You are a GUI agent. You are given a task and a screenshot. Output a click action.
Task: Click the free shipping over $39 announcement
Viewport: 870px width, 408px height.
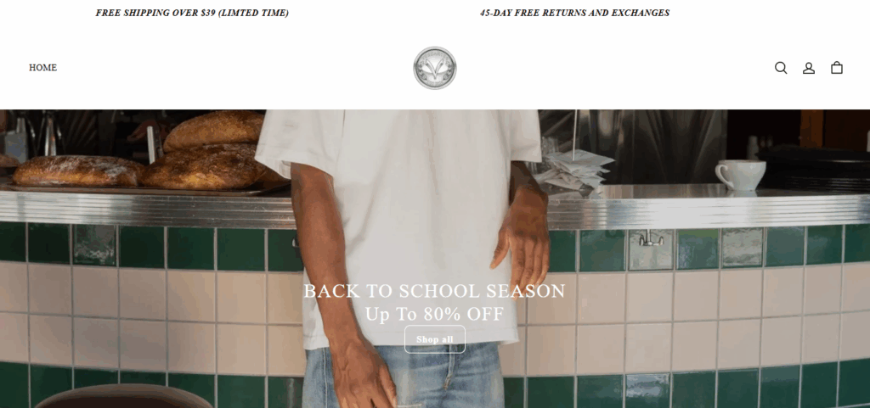coord(192,13)
